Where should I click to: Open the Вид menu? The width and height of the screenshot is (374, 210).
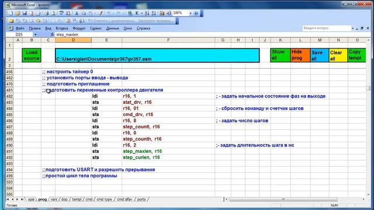click(x=48, y=29)
